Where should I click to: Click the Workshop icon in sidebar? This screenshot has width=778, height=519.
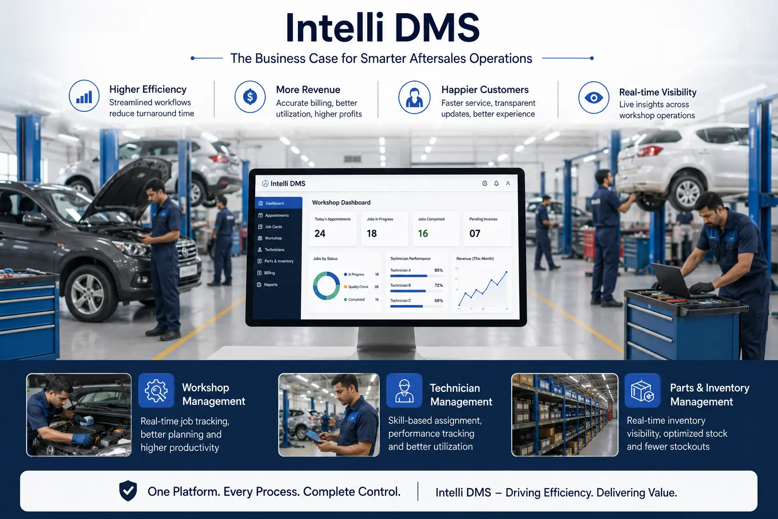[x=260, y=238]
